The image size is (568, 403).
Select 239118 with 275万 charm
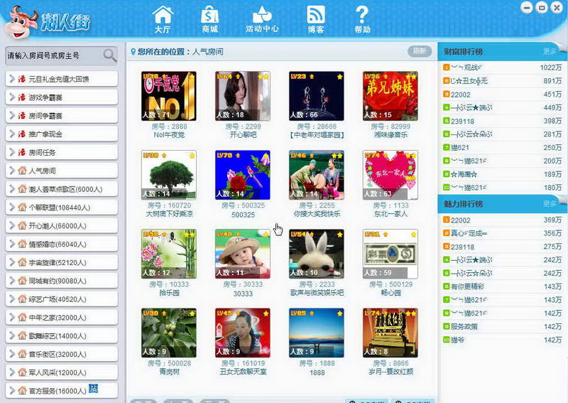click(x=502, y=247)
